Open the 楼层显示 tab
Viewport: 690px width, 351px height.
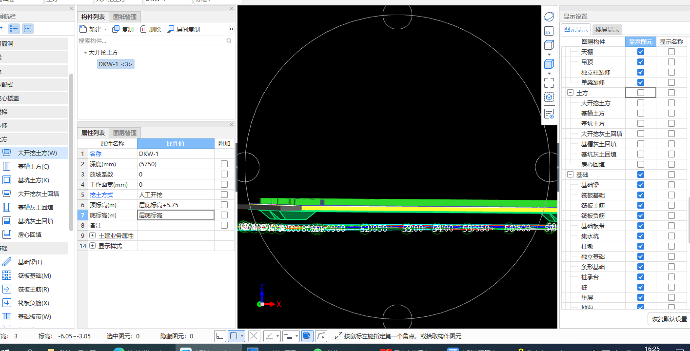click(x=607, y=29)
